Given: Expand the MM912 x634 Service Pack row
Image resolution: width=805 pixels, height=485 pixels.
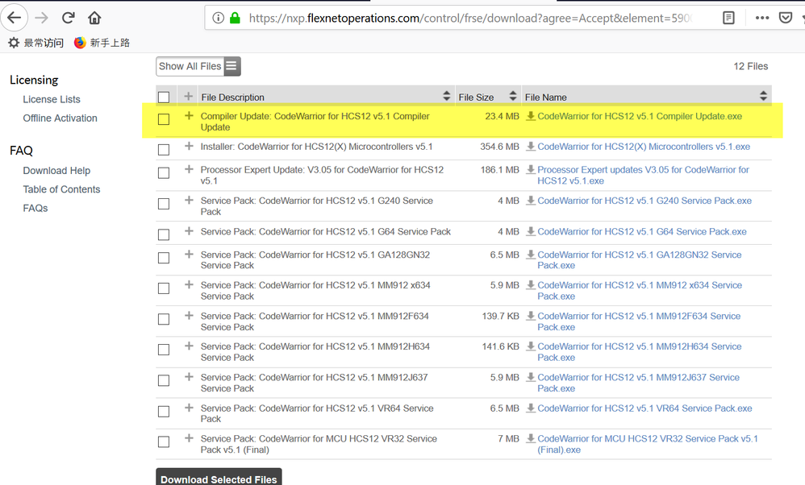Looking at the screenshot, I should point(189,284).
